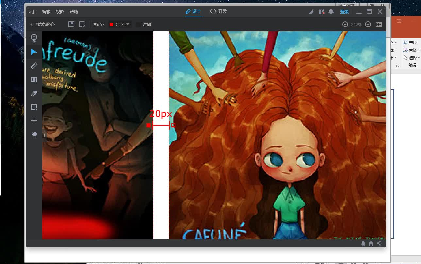Click the fit-to-screen icon
The height and width of the screenshot is (264, 421).
(x=379, y=24)
